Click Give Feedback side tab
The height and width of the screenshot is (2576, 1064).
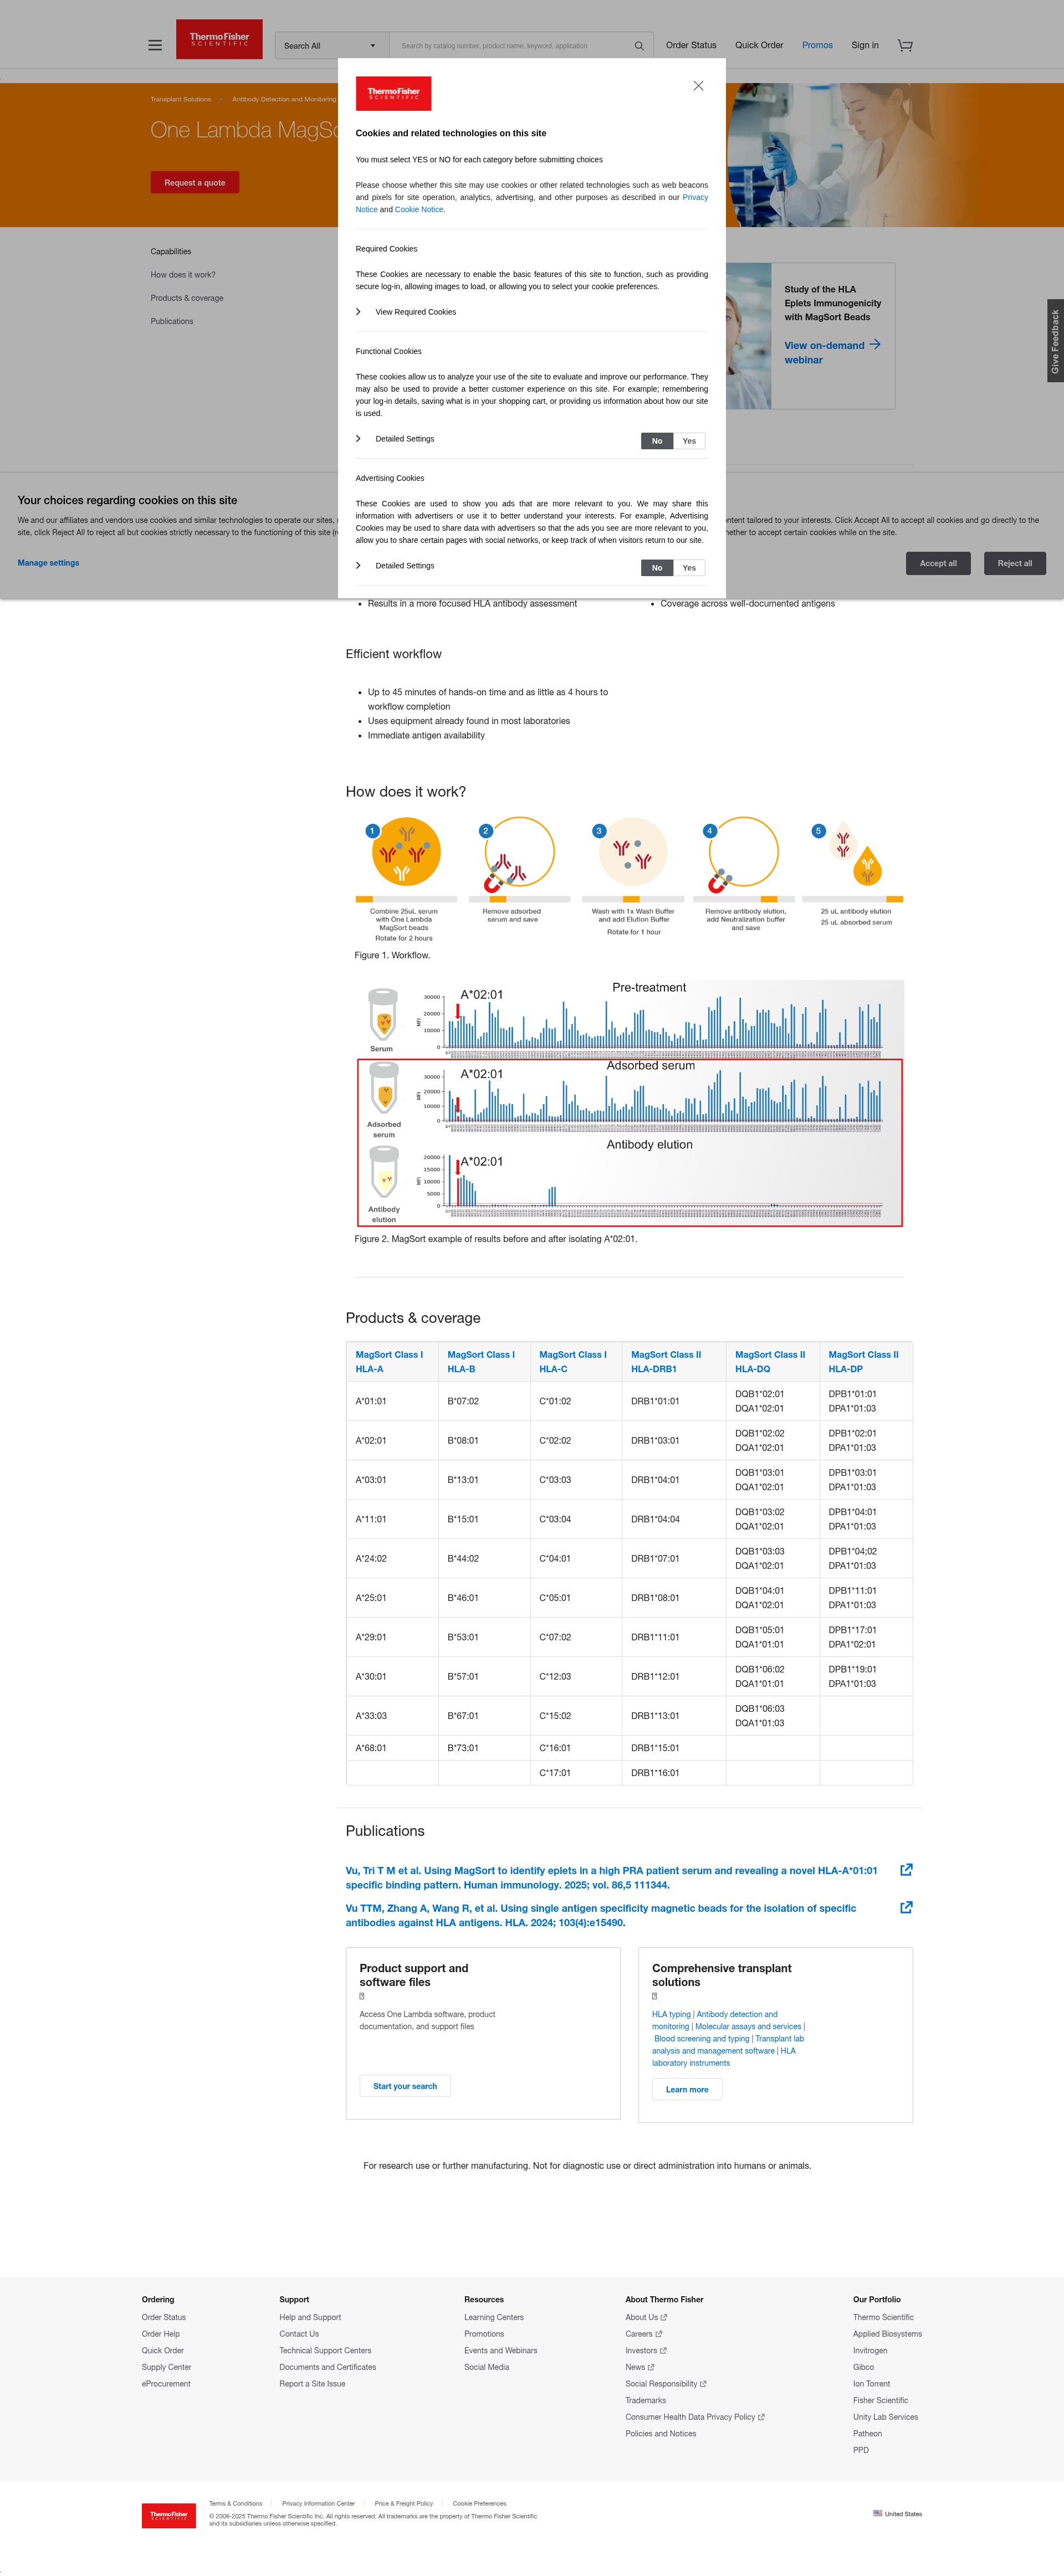(1055, 340)
